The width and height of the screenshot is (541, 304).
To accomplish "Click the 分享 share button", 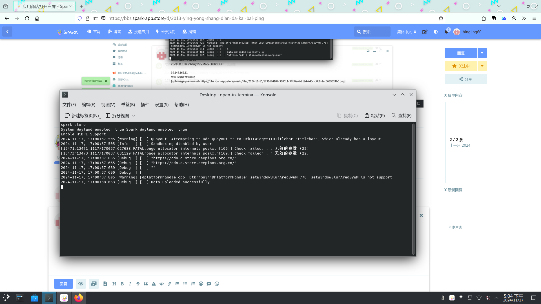I will coord(465,79).
